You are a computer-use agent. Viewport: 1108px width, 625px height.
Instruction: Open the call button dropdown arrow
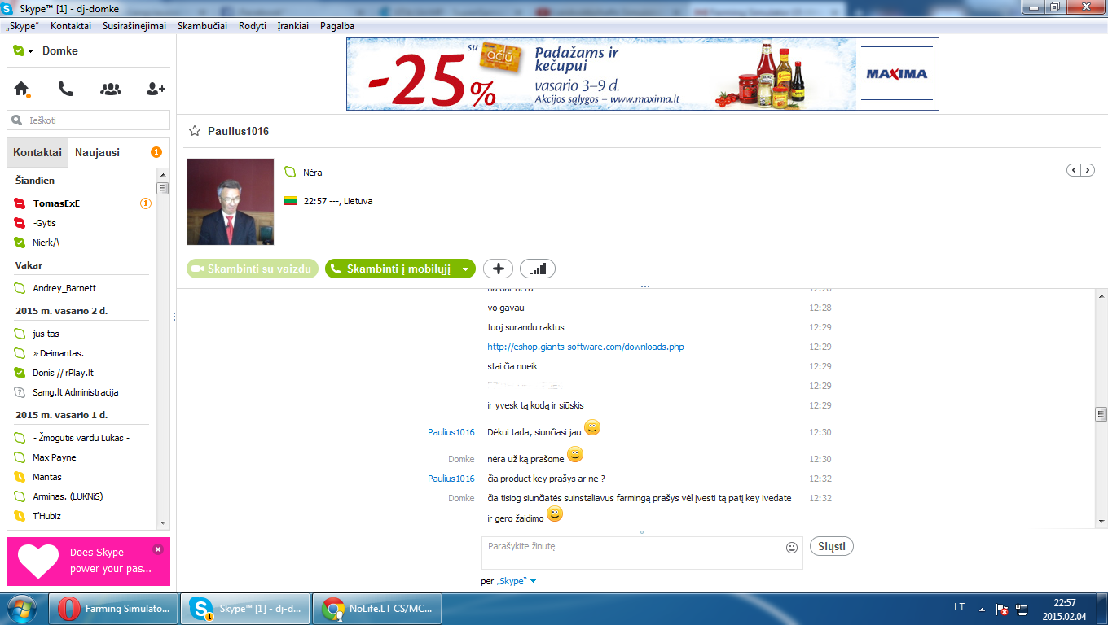click(x=465, y=269)
